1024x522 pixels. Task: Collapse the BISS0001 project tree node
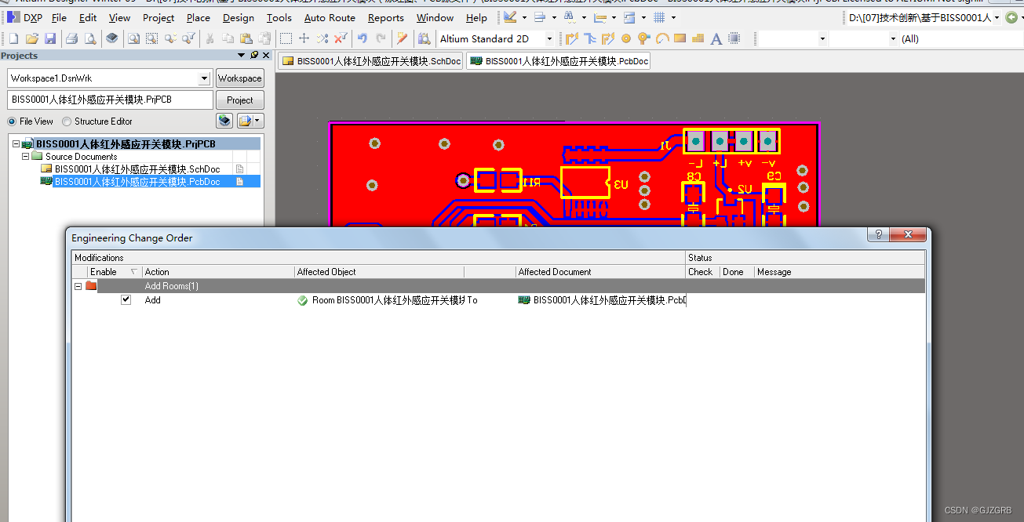click(16, 144)
